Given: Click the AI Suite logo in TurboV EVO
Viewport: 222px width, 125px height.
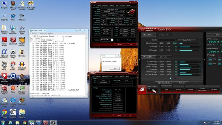Looking at the screenshot, I should pos(142,89).
